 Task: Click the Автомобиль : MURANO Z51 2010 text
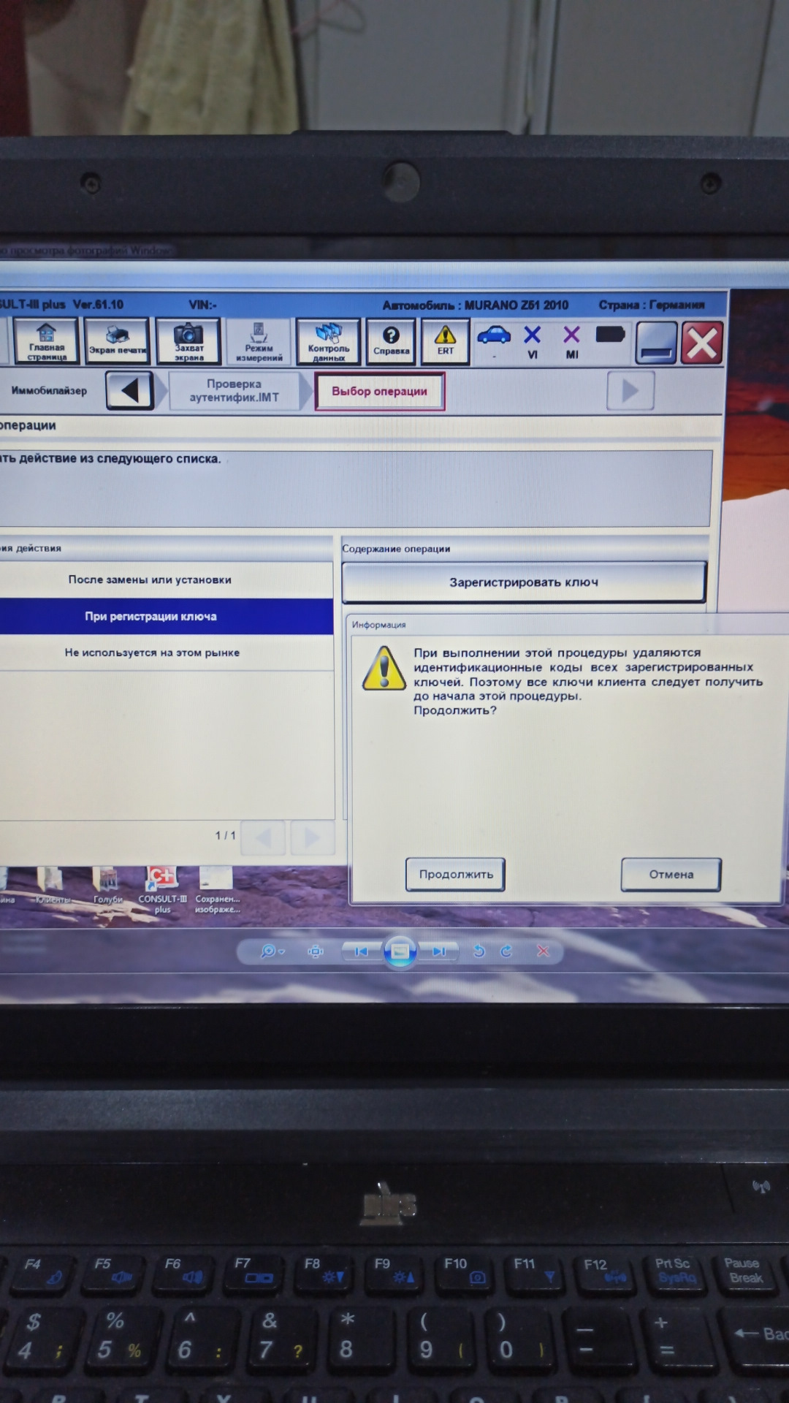(476, 305)
